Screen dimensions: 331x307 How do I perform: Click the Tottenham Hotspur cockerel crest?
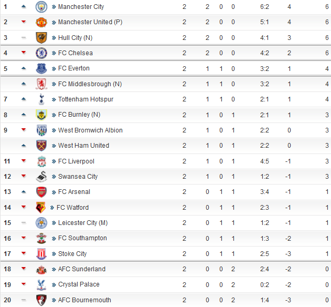[x=41, y=99]
